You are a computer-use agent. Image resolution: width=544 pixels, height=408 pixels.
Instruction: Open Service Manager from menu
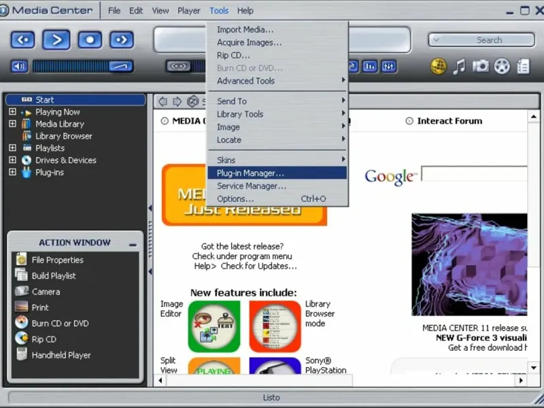click(x=277, y=186)
